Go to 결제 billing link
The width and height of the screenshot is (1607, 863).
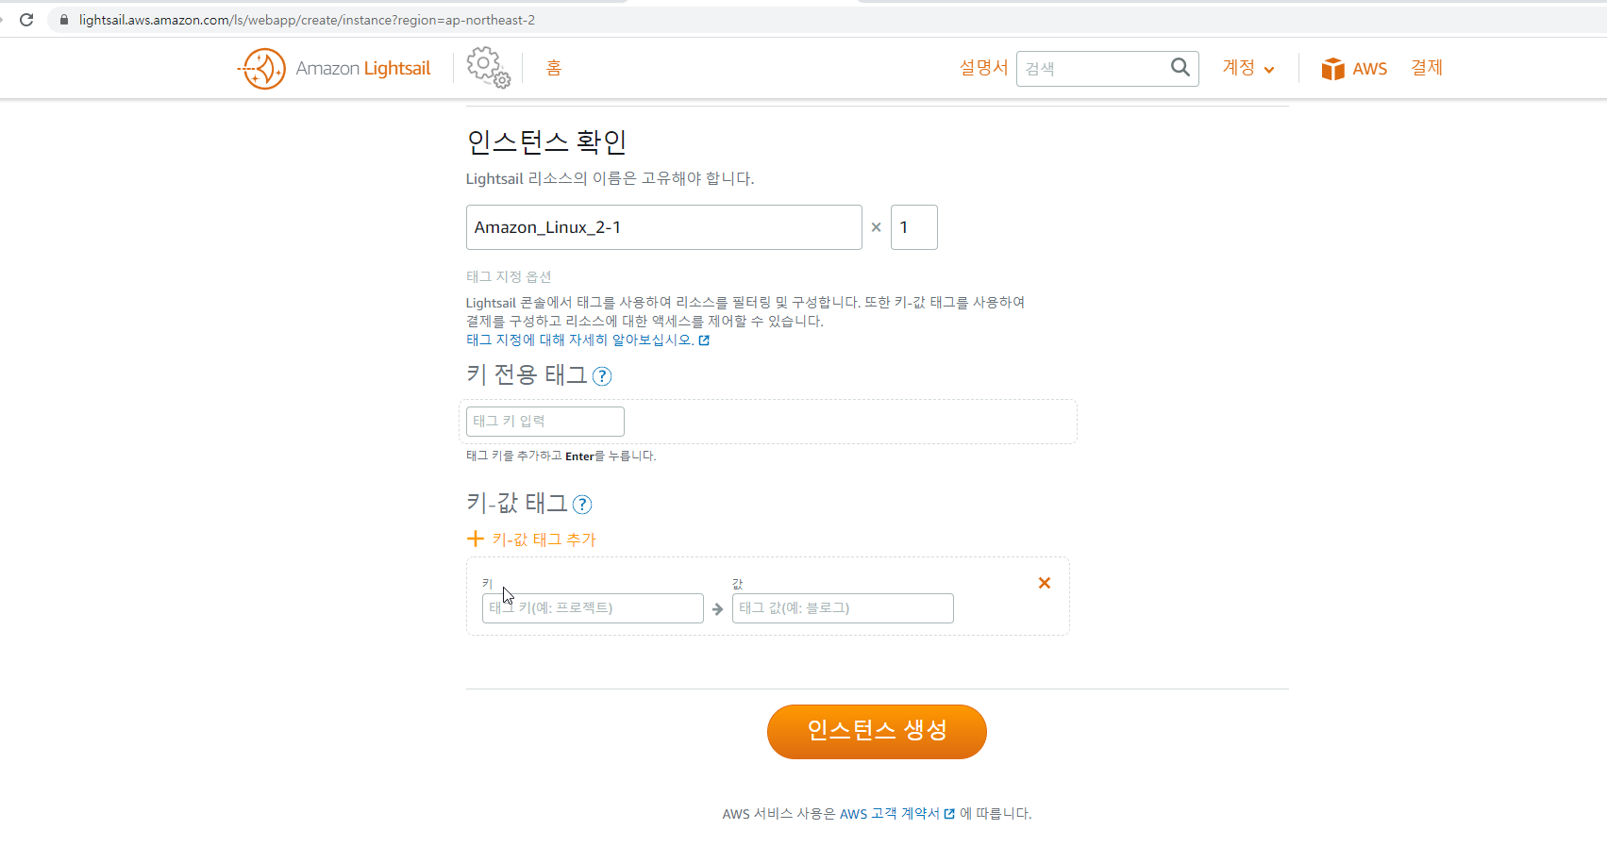(x=1427, y=68)
